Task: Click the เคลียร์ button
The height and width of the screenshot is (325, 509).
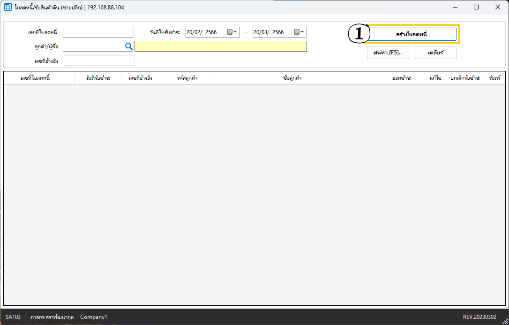Action: click(x=435, y=53)
